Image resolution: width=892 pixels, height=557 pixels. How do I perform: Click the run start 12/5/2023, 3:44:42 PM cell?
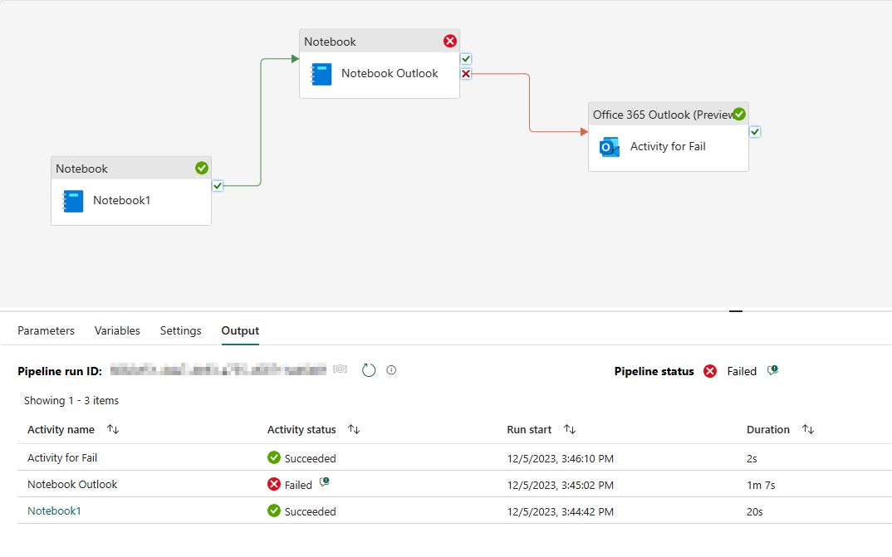(x=561, y=511)
